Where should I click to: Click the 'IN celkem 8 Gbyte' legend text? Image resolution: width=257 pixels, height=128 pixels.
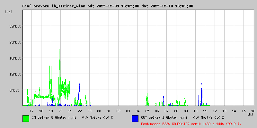[49, 117]
